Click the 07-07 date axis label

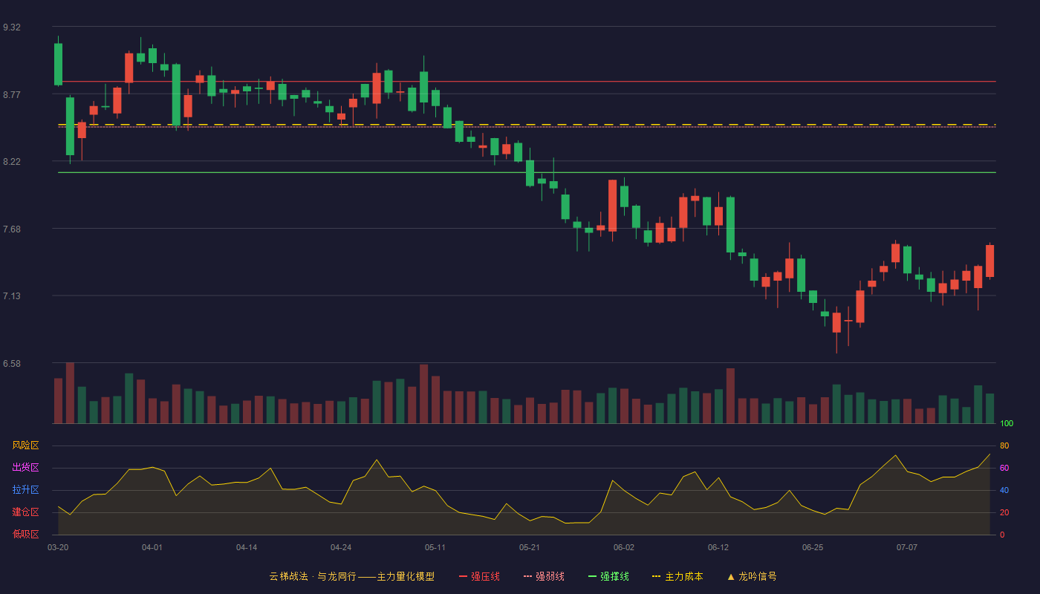(x=907, y=547)
